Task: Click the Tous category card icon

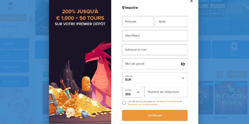Action: 234,47
